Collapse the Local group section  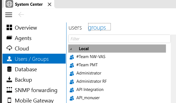(x=71, y=49)
